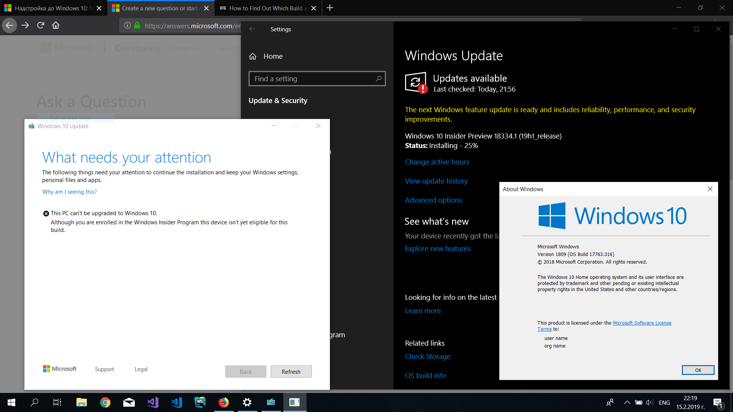
Task: Click the Refresh button in update dialog
Action: pyautogui.click(x=291, y=372)
